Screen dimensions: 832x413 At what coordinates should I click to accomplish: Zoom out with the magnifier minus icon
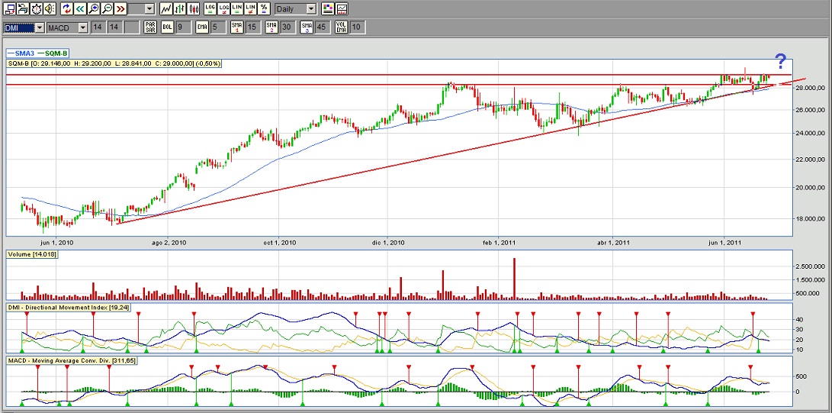click(x=108, y=9)
